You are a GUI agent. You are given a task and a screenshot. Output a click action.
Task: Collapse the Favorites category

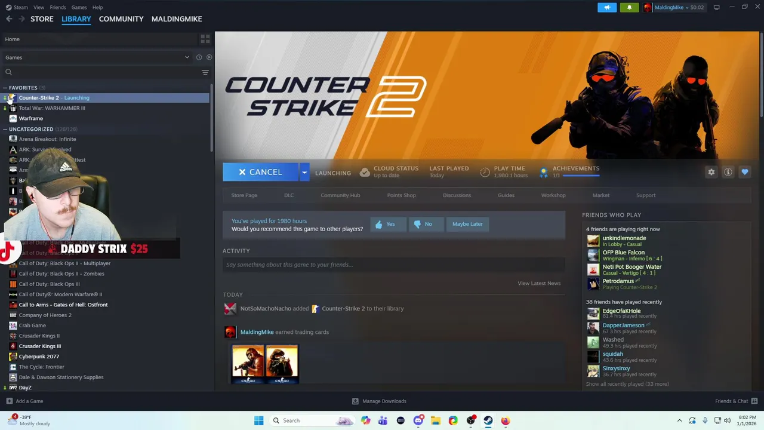5,88
